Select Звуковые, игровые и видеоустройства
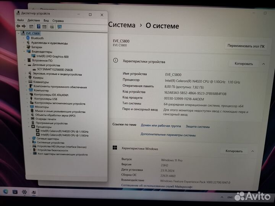 tap(57, 74)
